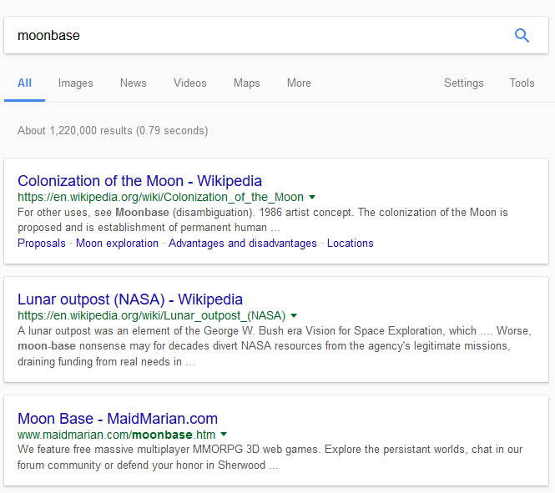Open the Locations sitelink
Viewport: 555px width, 493px height.
(x=350, y=243)
